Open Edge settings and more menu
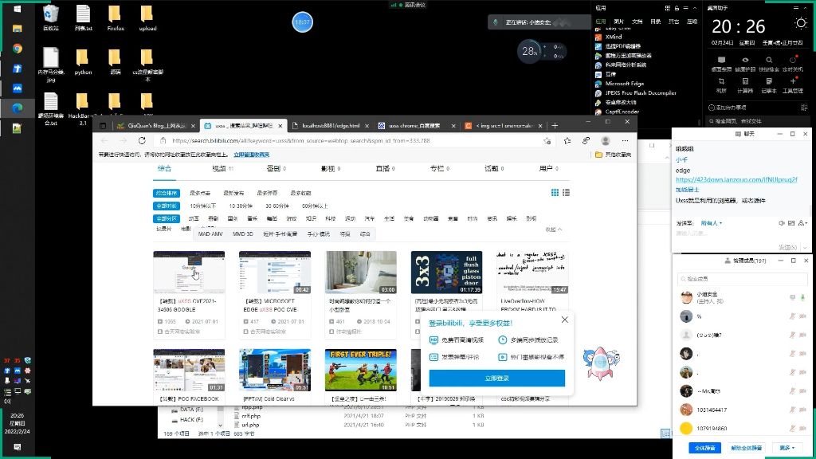This screenshot has height=459, width=816. (x=625, y=140)
